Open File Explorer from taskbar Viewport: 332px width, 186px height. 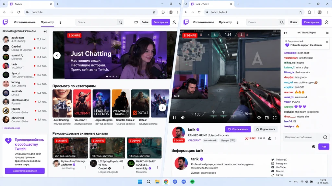tap(157, 182)
